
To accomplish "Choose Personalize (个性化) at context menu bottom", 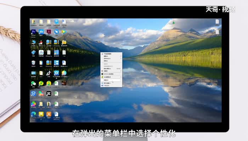I will 111,85.
